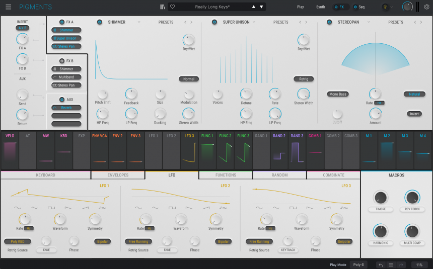Screen dimensions: 433x269
Task: Open the Poly 6 play mode dropdown
Action: (x=359, y=264)
